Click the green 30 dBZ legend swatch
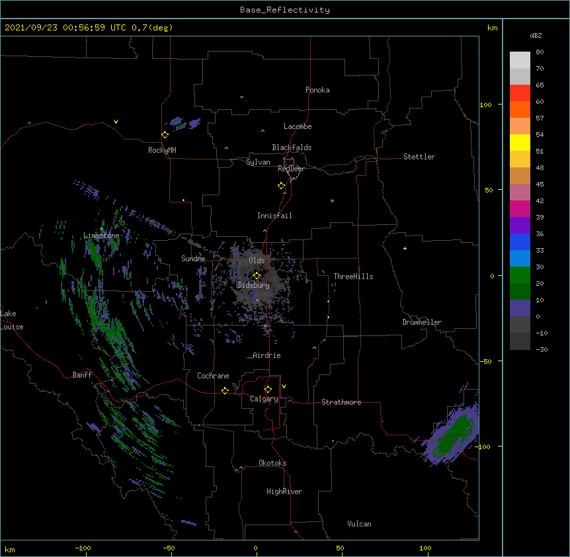The image size is (570, 557). point(520,275)
